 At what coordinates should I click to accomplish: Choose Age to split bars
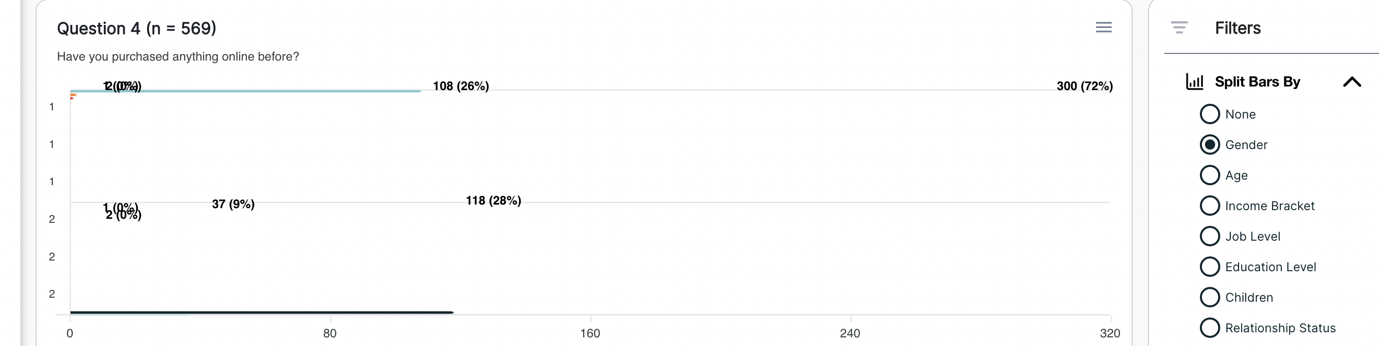coord(1210,175)
